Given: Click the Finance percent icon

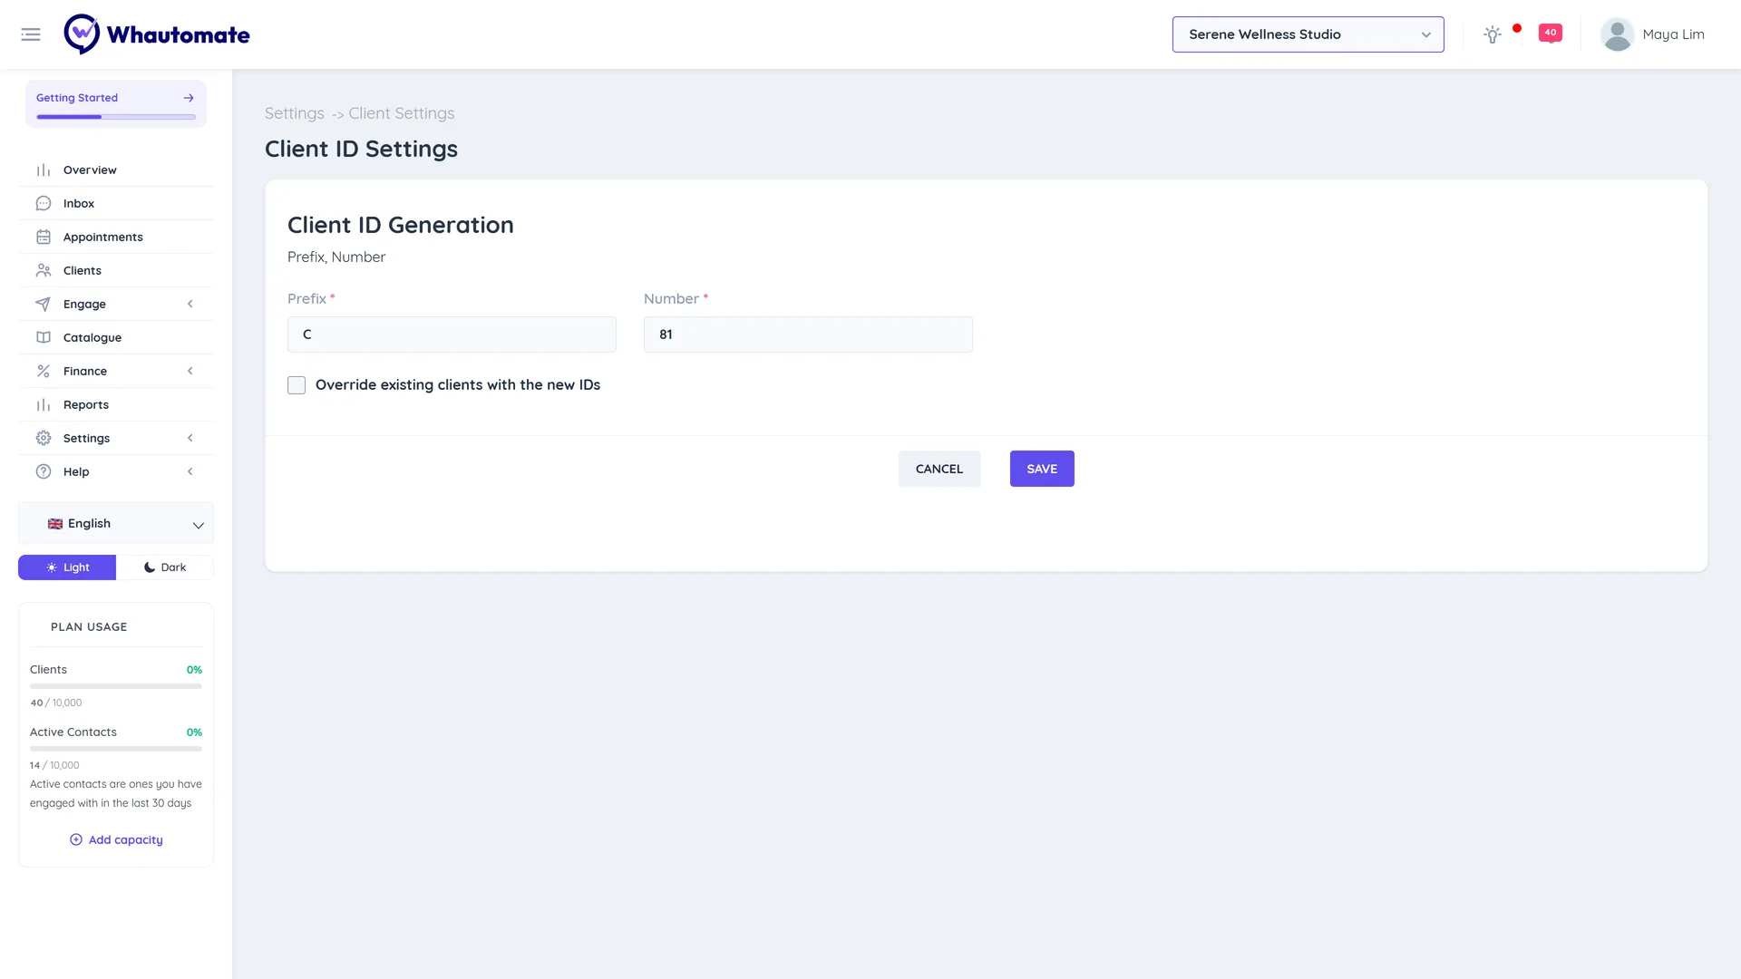Looking at the screenshot, I should [x=44, y=372].
